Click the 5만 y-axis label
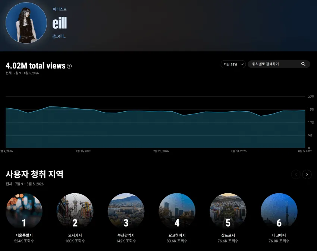317x251 pixels. 310,135
